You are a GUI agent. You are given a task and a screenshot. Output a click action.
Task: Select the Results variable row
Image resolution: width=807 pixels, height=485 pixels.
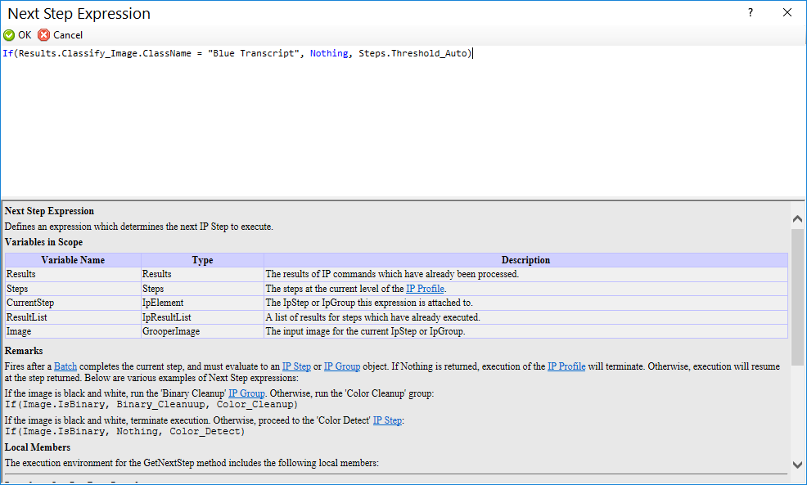[x=396, y=274]
